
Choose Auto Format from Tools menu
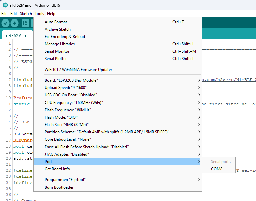(117, 22)
